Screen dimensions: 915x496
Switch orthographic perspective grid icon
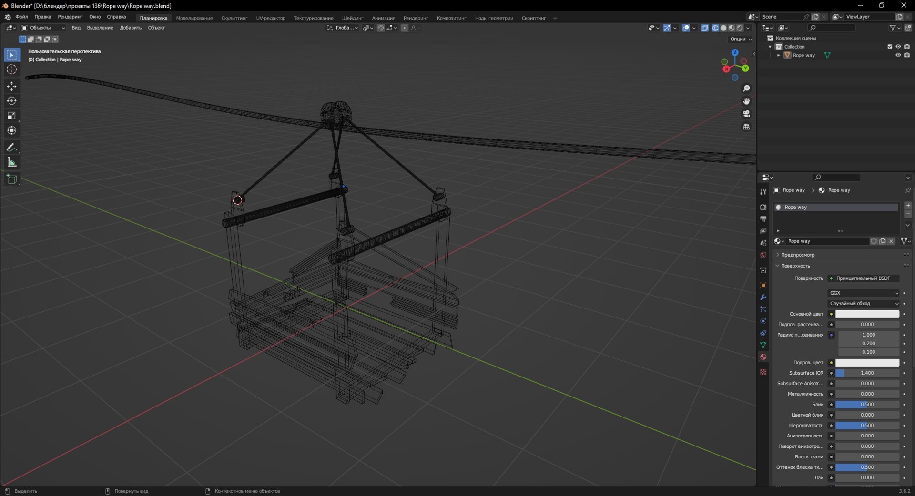(746, 127)
